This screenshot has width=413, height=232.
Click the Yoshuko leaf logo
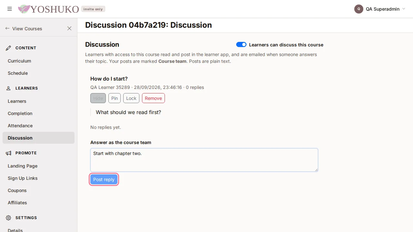tap(24, 9)
